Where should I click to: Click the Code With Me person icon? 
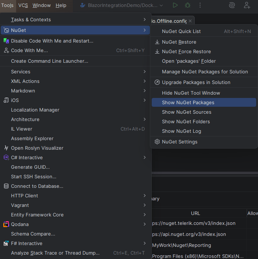[6, 50]
